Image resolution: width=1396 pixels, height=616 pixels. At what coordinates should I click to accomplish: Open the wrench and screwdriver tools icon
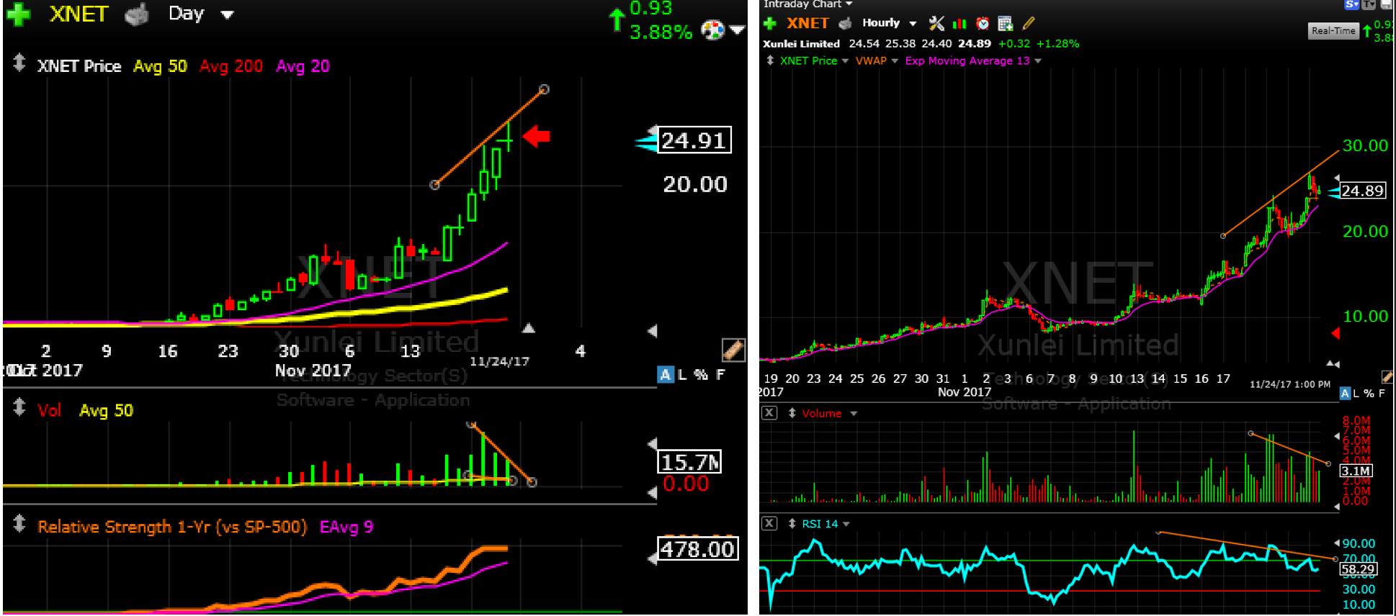(936, 24)
